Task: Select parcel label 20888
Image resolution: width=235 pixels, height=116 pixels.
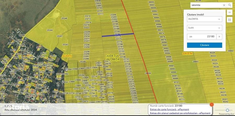Action: point(22,35)
